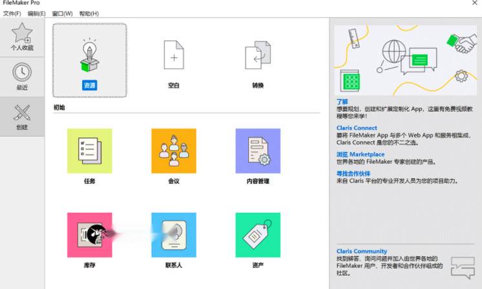Open the 任务 tasks starter template
The height and width of the screenshot is (289, 482).
(x=89, y=151)
